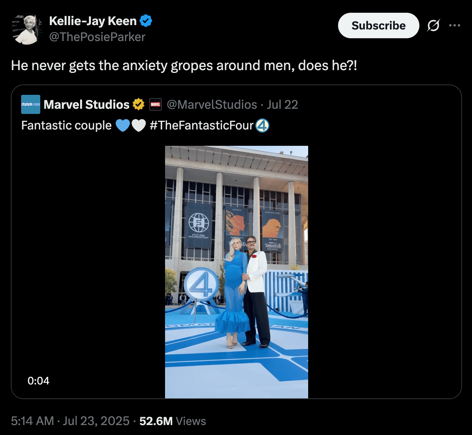This screenshot has height=435, width=472.
Task: Click the 52.6M Views count
Action: 173,421
